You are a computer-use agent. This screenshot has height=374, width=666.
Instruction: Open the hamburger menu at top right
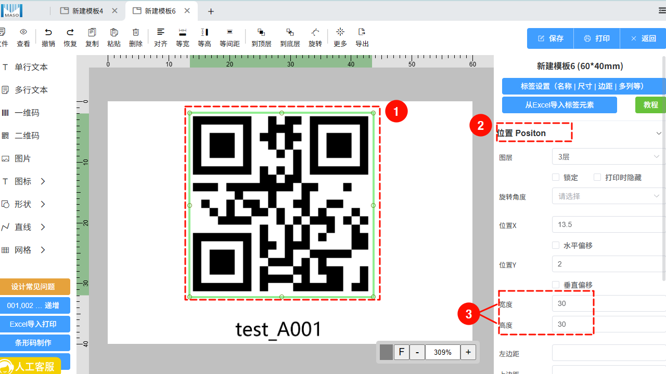pos(662,10)
